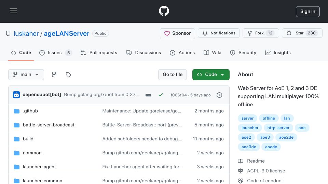Open the hamburger navigation menu
Image resolution: width=328 pixels, height=184 pixels.
pyautogui.click(x=13, y=11)
